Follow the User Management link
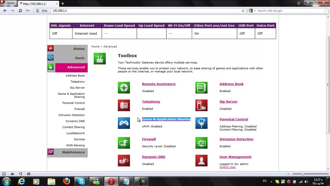The image size is (330, 186). tap(235, 157)
